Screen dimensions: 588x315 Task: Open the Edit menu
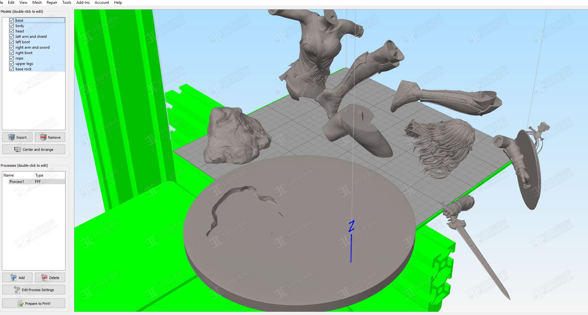11,3
